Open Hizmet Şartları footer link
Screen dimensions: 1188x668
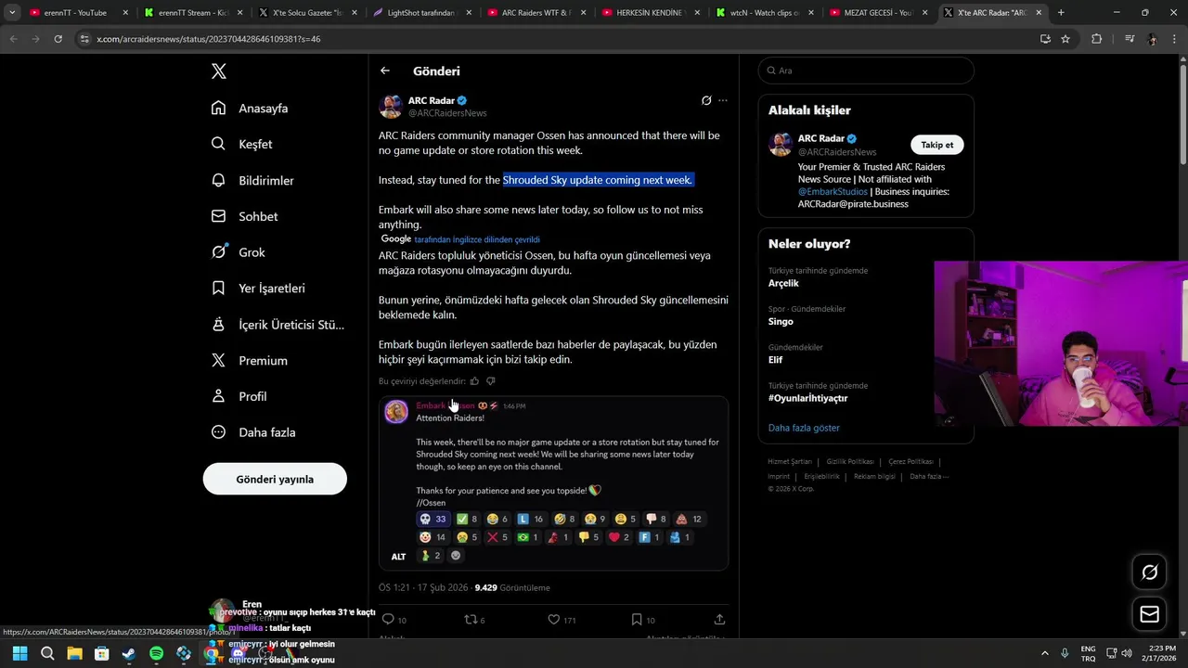point(790,462)
